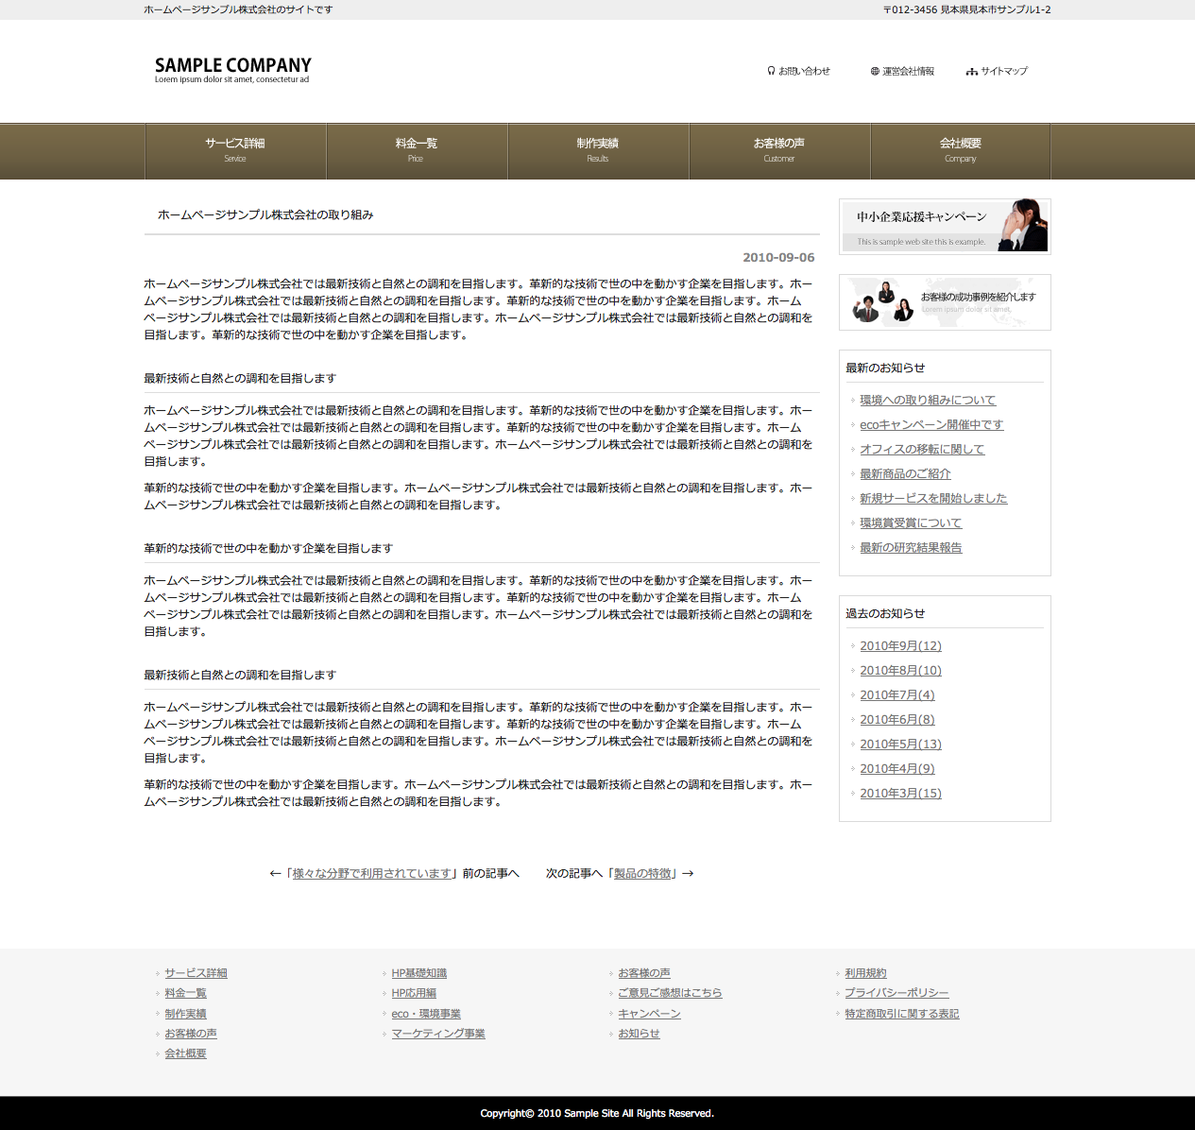Click the sitemap icon beside サイトマップ
The width and height of the screenshot is (1195, 1130).
point(971,72)
